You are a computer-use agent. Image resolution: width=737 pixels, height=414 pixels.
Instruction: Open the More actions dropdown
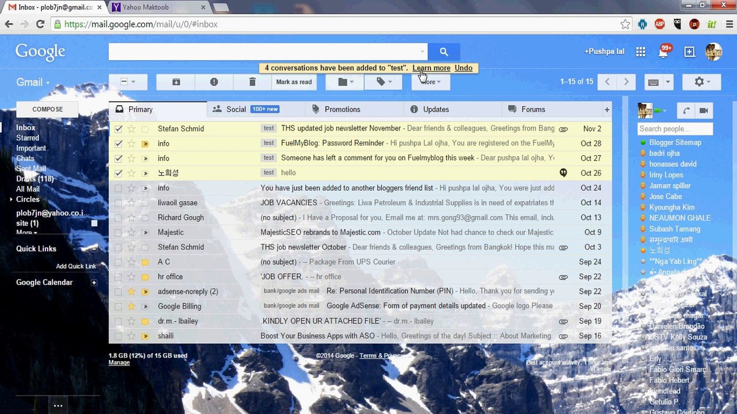pos(430,82)
